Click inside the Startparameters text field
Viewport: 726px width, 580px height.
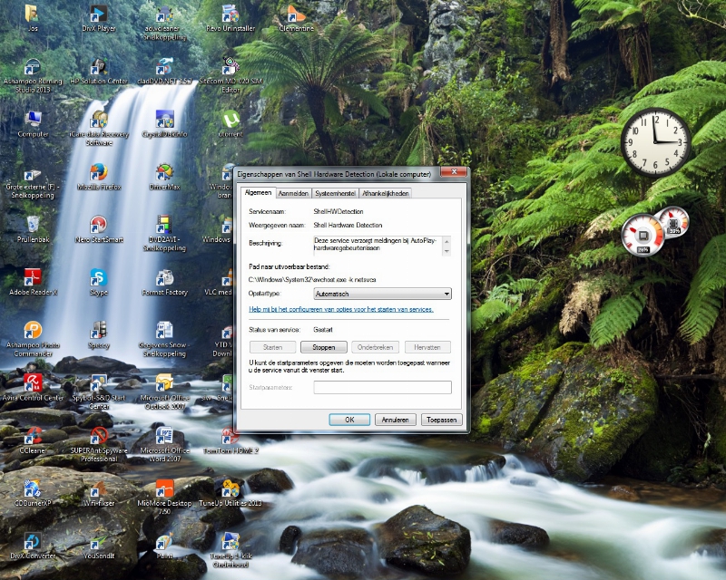coord(382,387)
